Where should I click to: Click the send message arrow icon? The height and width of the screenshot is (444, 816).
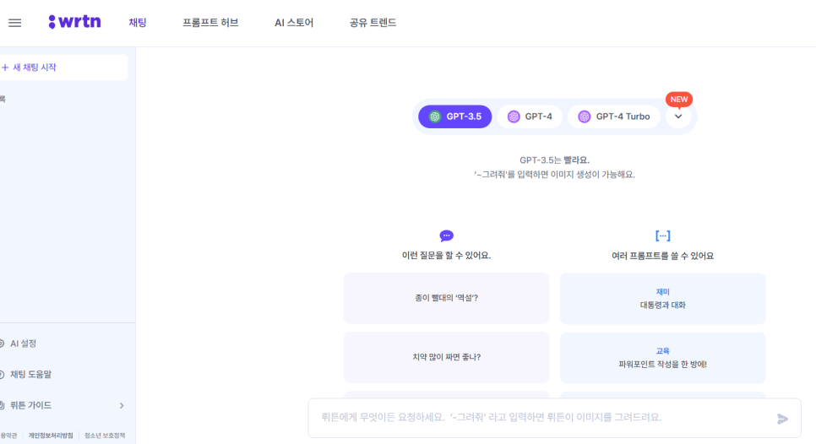(782, 419)
